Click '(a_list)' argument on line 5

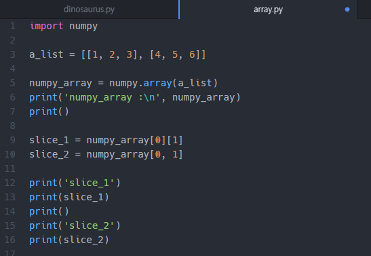pos(195,83)
